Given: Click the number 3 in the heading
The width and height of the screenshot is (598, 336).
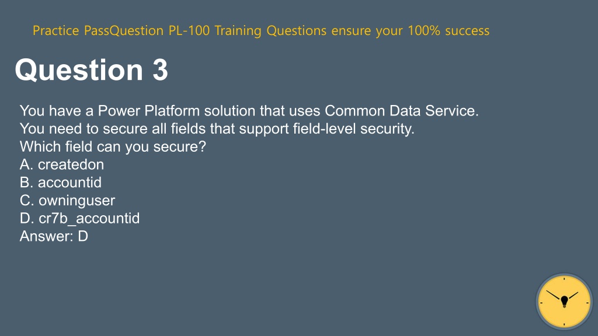Looking at the screenshot, I should click(x=160, y=70).
